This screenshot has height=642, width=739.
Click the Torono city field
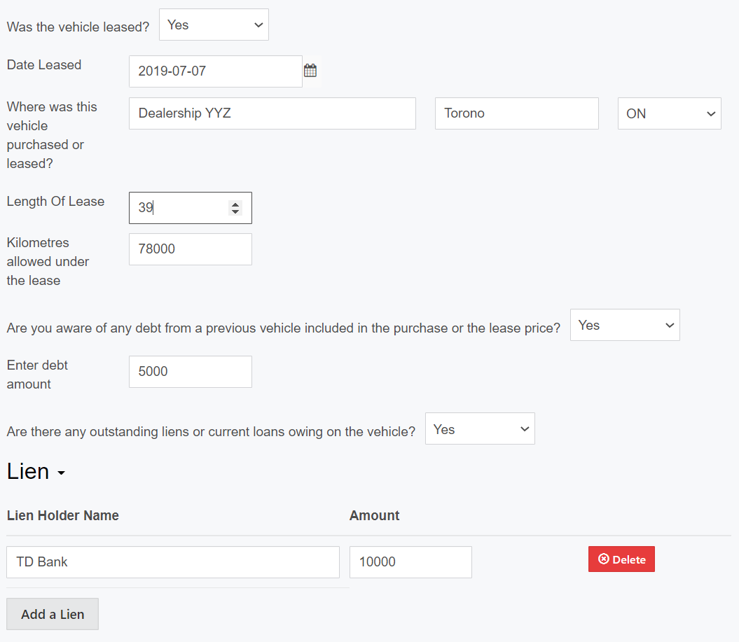pos(516,113)
